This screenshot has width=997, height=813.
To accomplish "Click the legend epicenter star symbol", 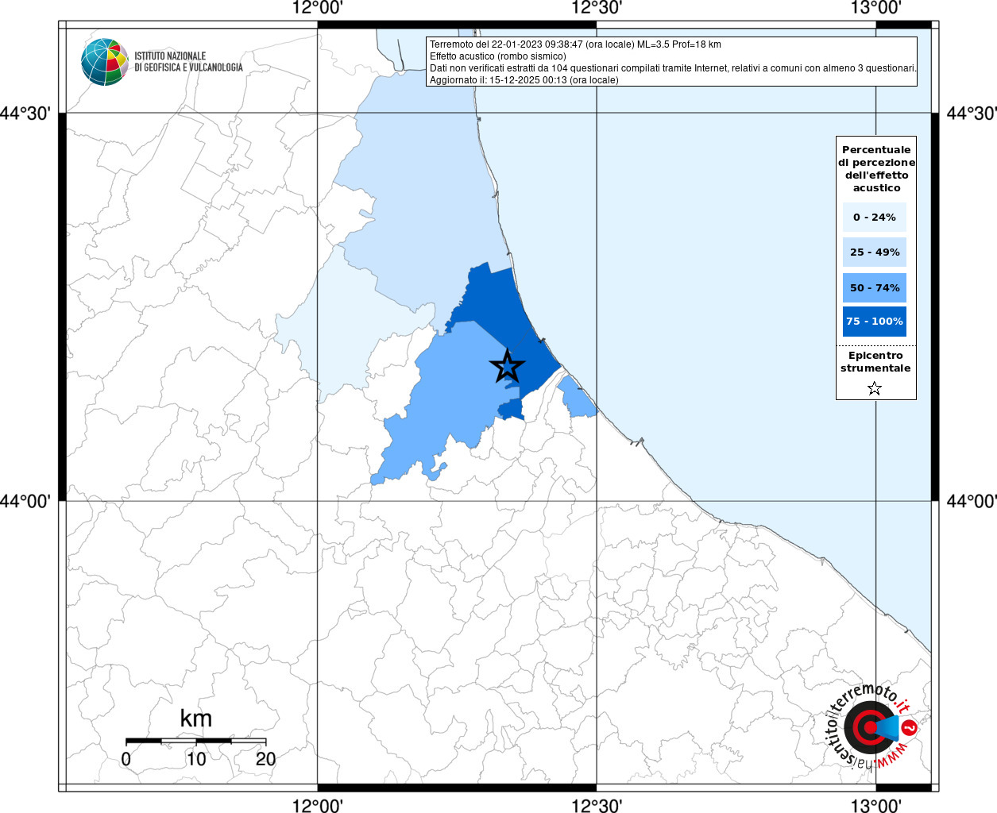I will click(875, 388).
